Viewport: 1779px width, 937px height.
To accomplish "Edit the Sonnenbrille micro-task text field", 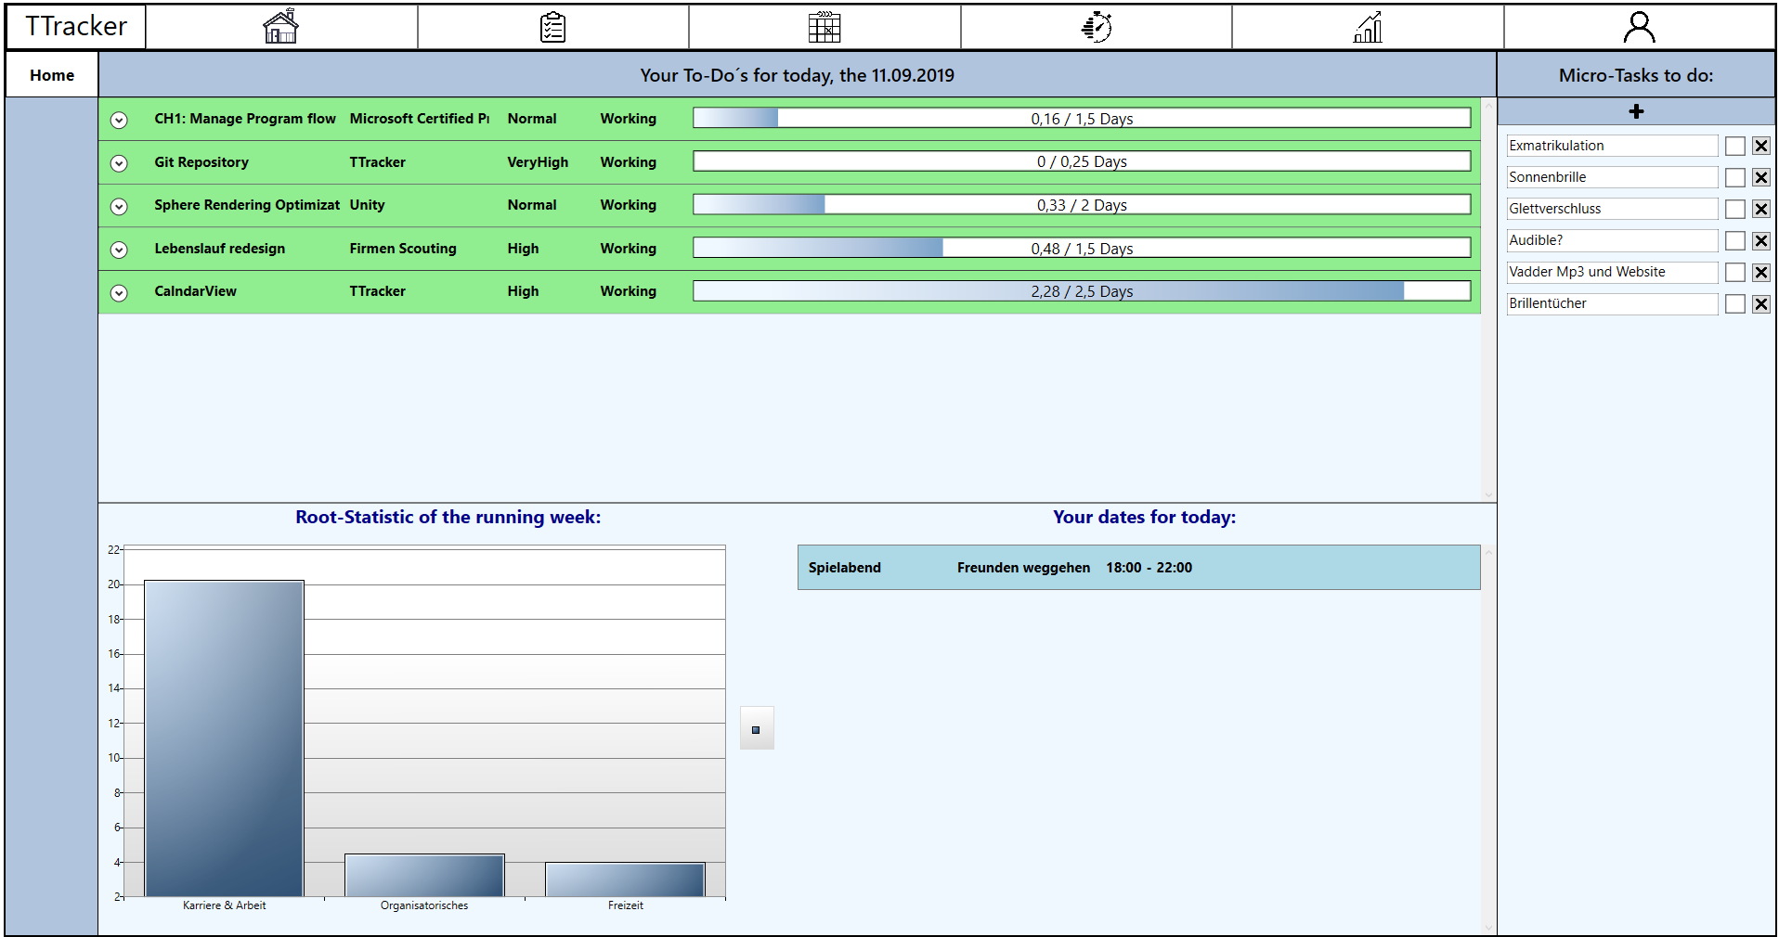I will 1612,177.
